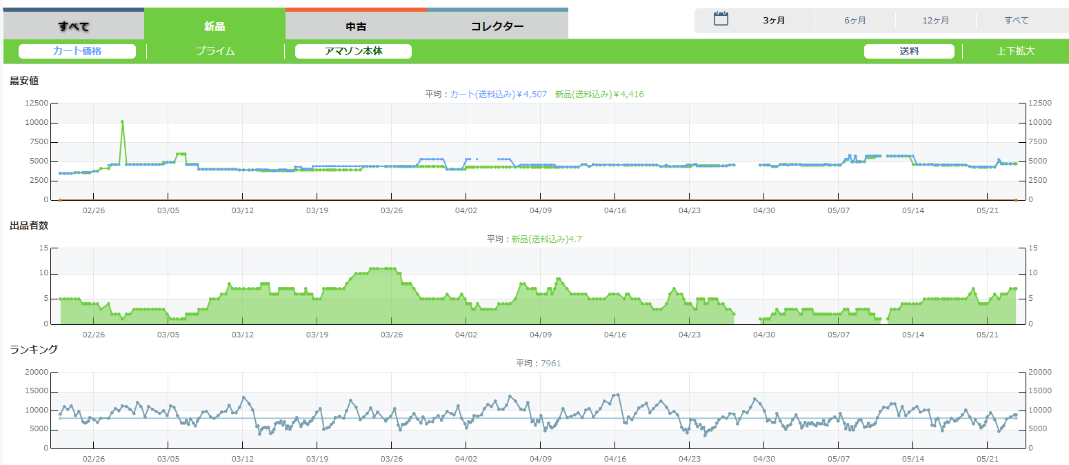Click the ランキング average 7961 legend

550,364
